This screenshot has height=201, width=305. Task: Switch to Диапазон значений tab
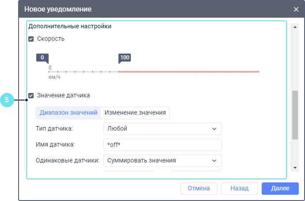click(x=69, y=112)
